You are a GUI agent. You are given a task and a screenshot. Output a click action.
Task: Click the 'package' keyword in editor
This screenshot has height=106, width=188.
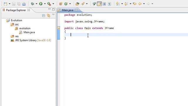tap(70, 15)
